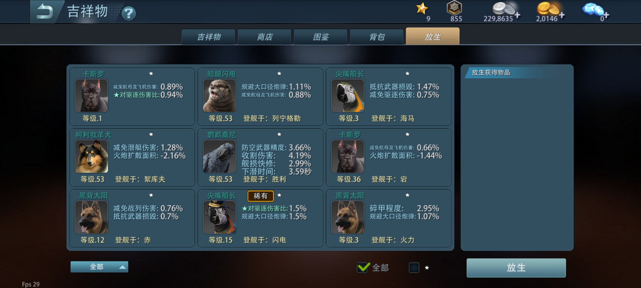
Task: Select the rare 稀有 尖嘴船长 card
Action: pos(260,218)
